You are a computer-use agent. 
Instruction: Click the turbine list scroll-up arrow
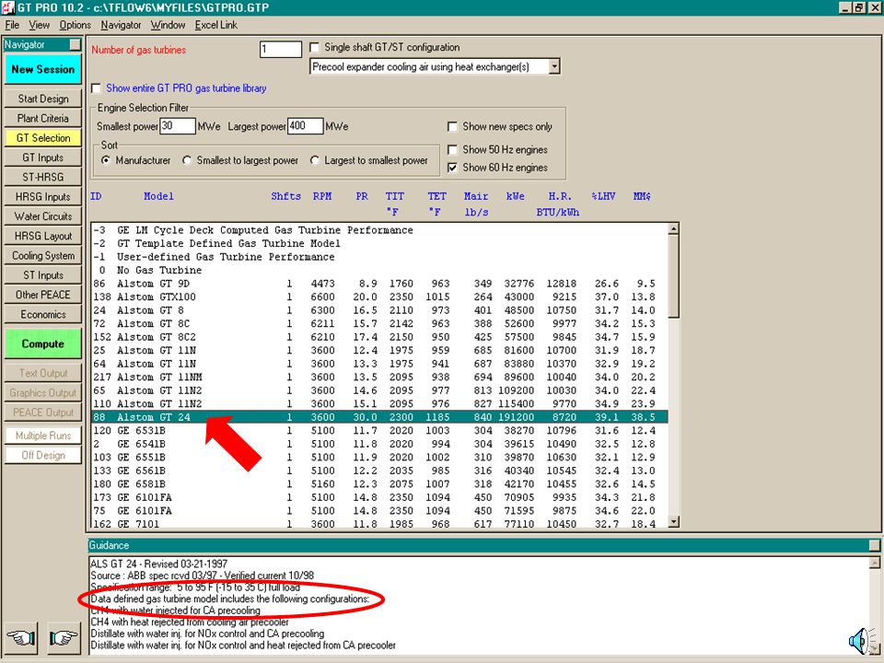coord(673,229)
